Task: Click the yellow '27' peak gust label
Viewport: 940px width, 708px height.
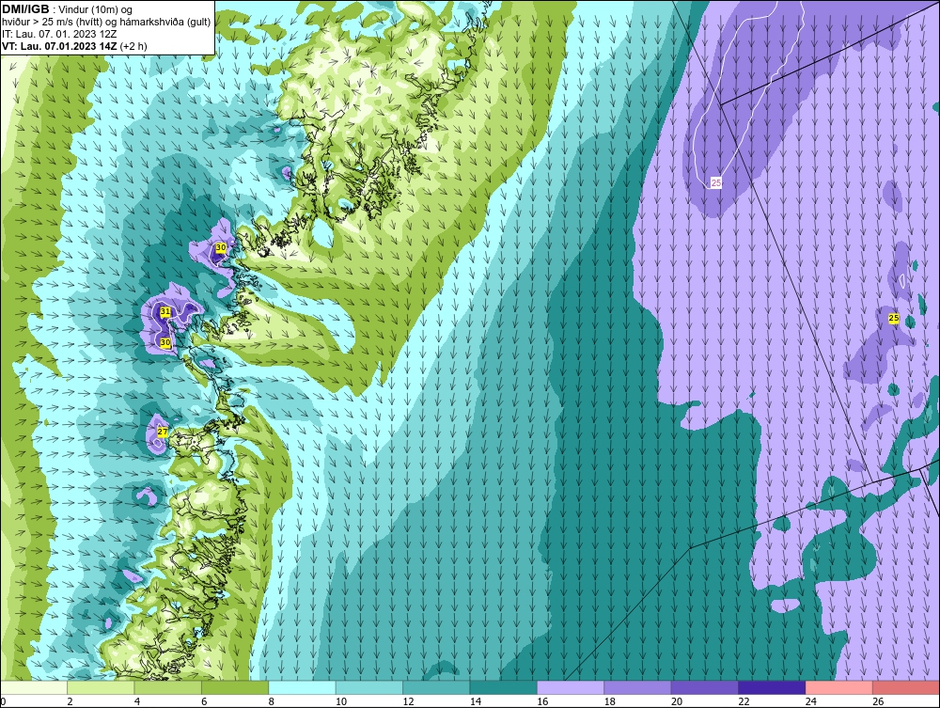Action: (x=163, y=432)
